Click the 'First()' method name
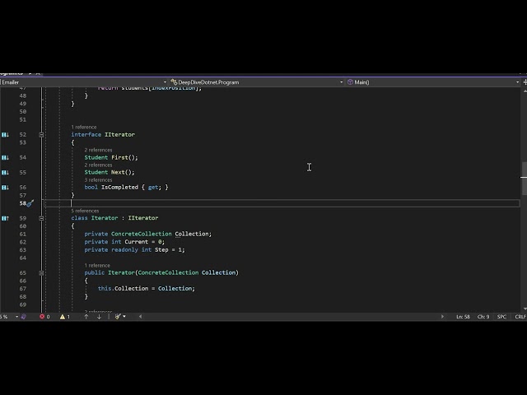 coord(124,157)
